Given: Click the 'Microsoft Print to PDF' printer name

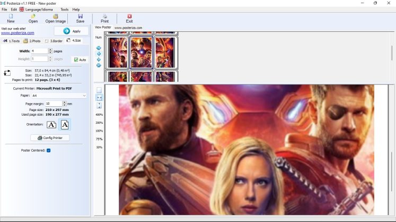Looking at the screenshot, I should (54, 88).
